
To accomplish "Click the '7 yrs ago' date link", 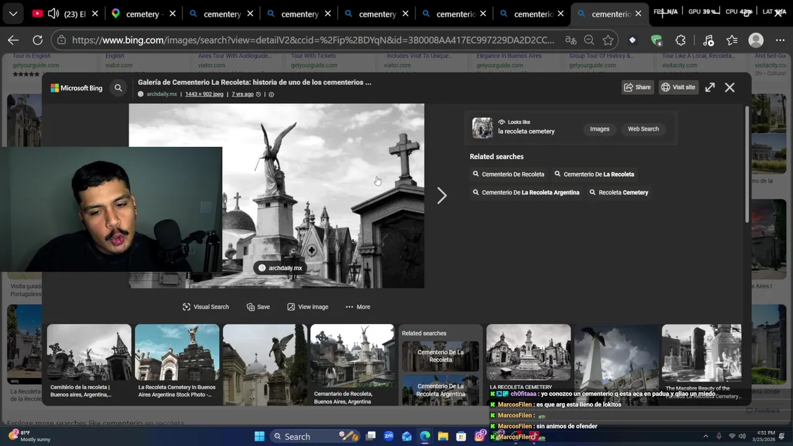I will (242, 94).
